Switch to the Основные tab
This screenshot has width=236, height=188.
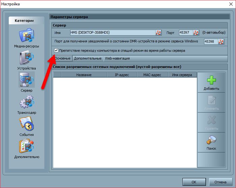[x=62, y=59]
